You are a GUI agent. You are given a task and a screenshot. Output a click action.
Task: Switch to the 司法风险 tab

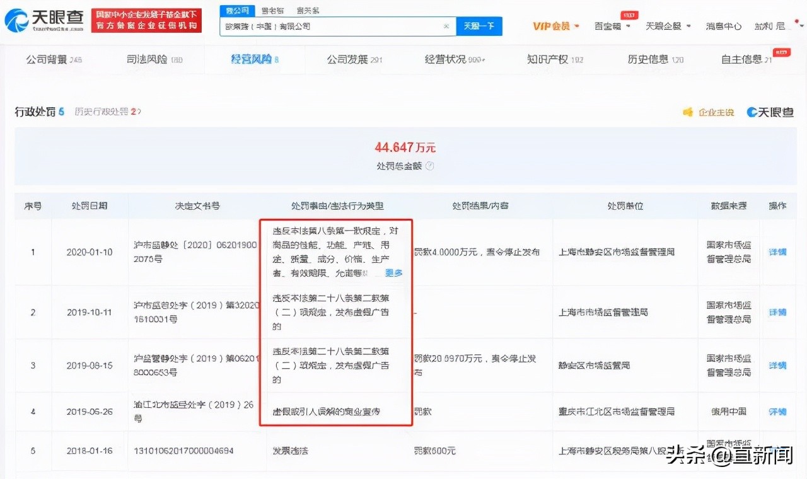click(x=151, y=59)
